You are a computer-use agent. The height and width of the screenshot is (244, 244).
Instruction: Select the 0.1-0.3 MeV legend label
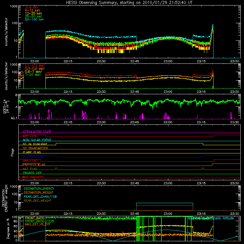pyautogui.click(x=35, y=66)
